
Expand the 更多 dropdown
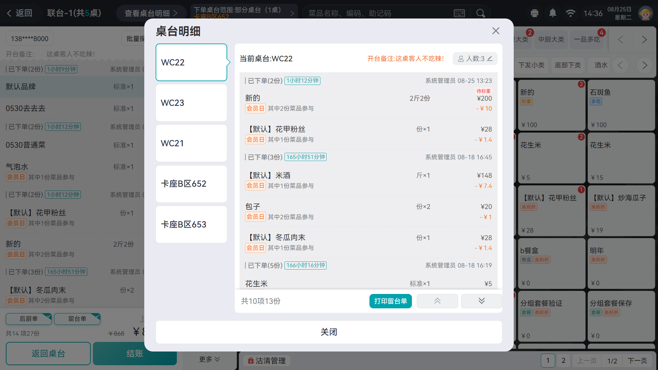pos(209,359)
